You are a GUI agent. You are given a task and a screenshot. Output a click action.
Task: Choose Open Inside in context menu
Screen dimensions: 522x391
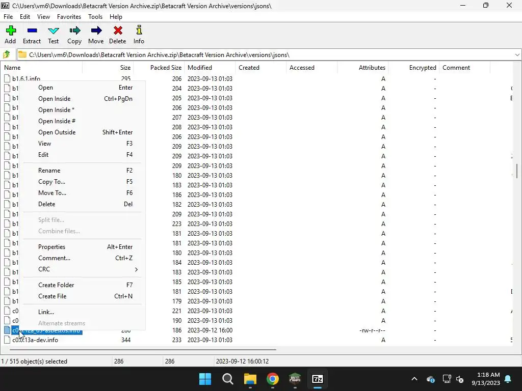[x=82, y=99]
